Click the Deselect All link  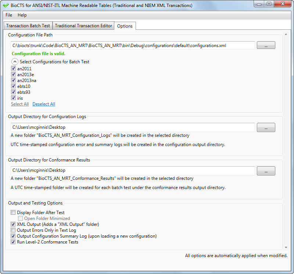(44, 104)
